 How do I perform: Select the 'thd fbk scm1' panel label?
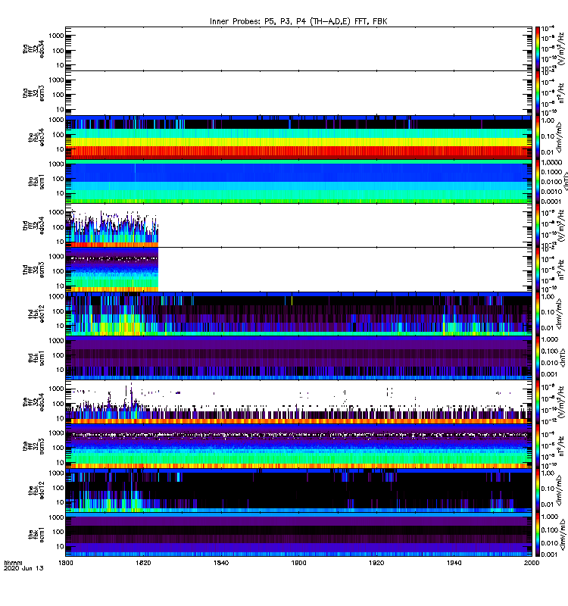coord(36,358)
